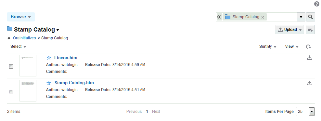321x121 pixels.
Task: Collapse search filters double-arrow icon
Action: click(219, 17)
